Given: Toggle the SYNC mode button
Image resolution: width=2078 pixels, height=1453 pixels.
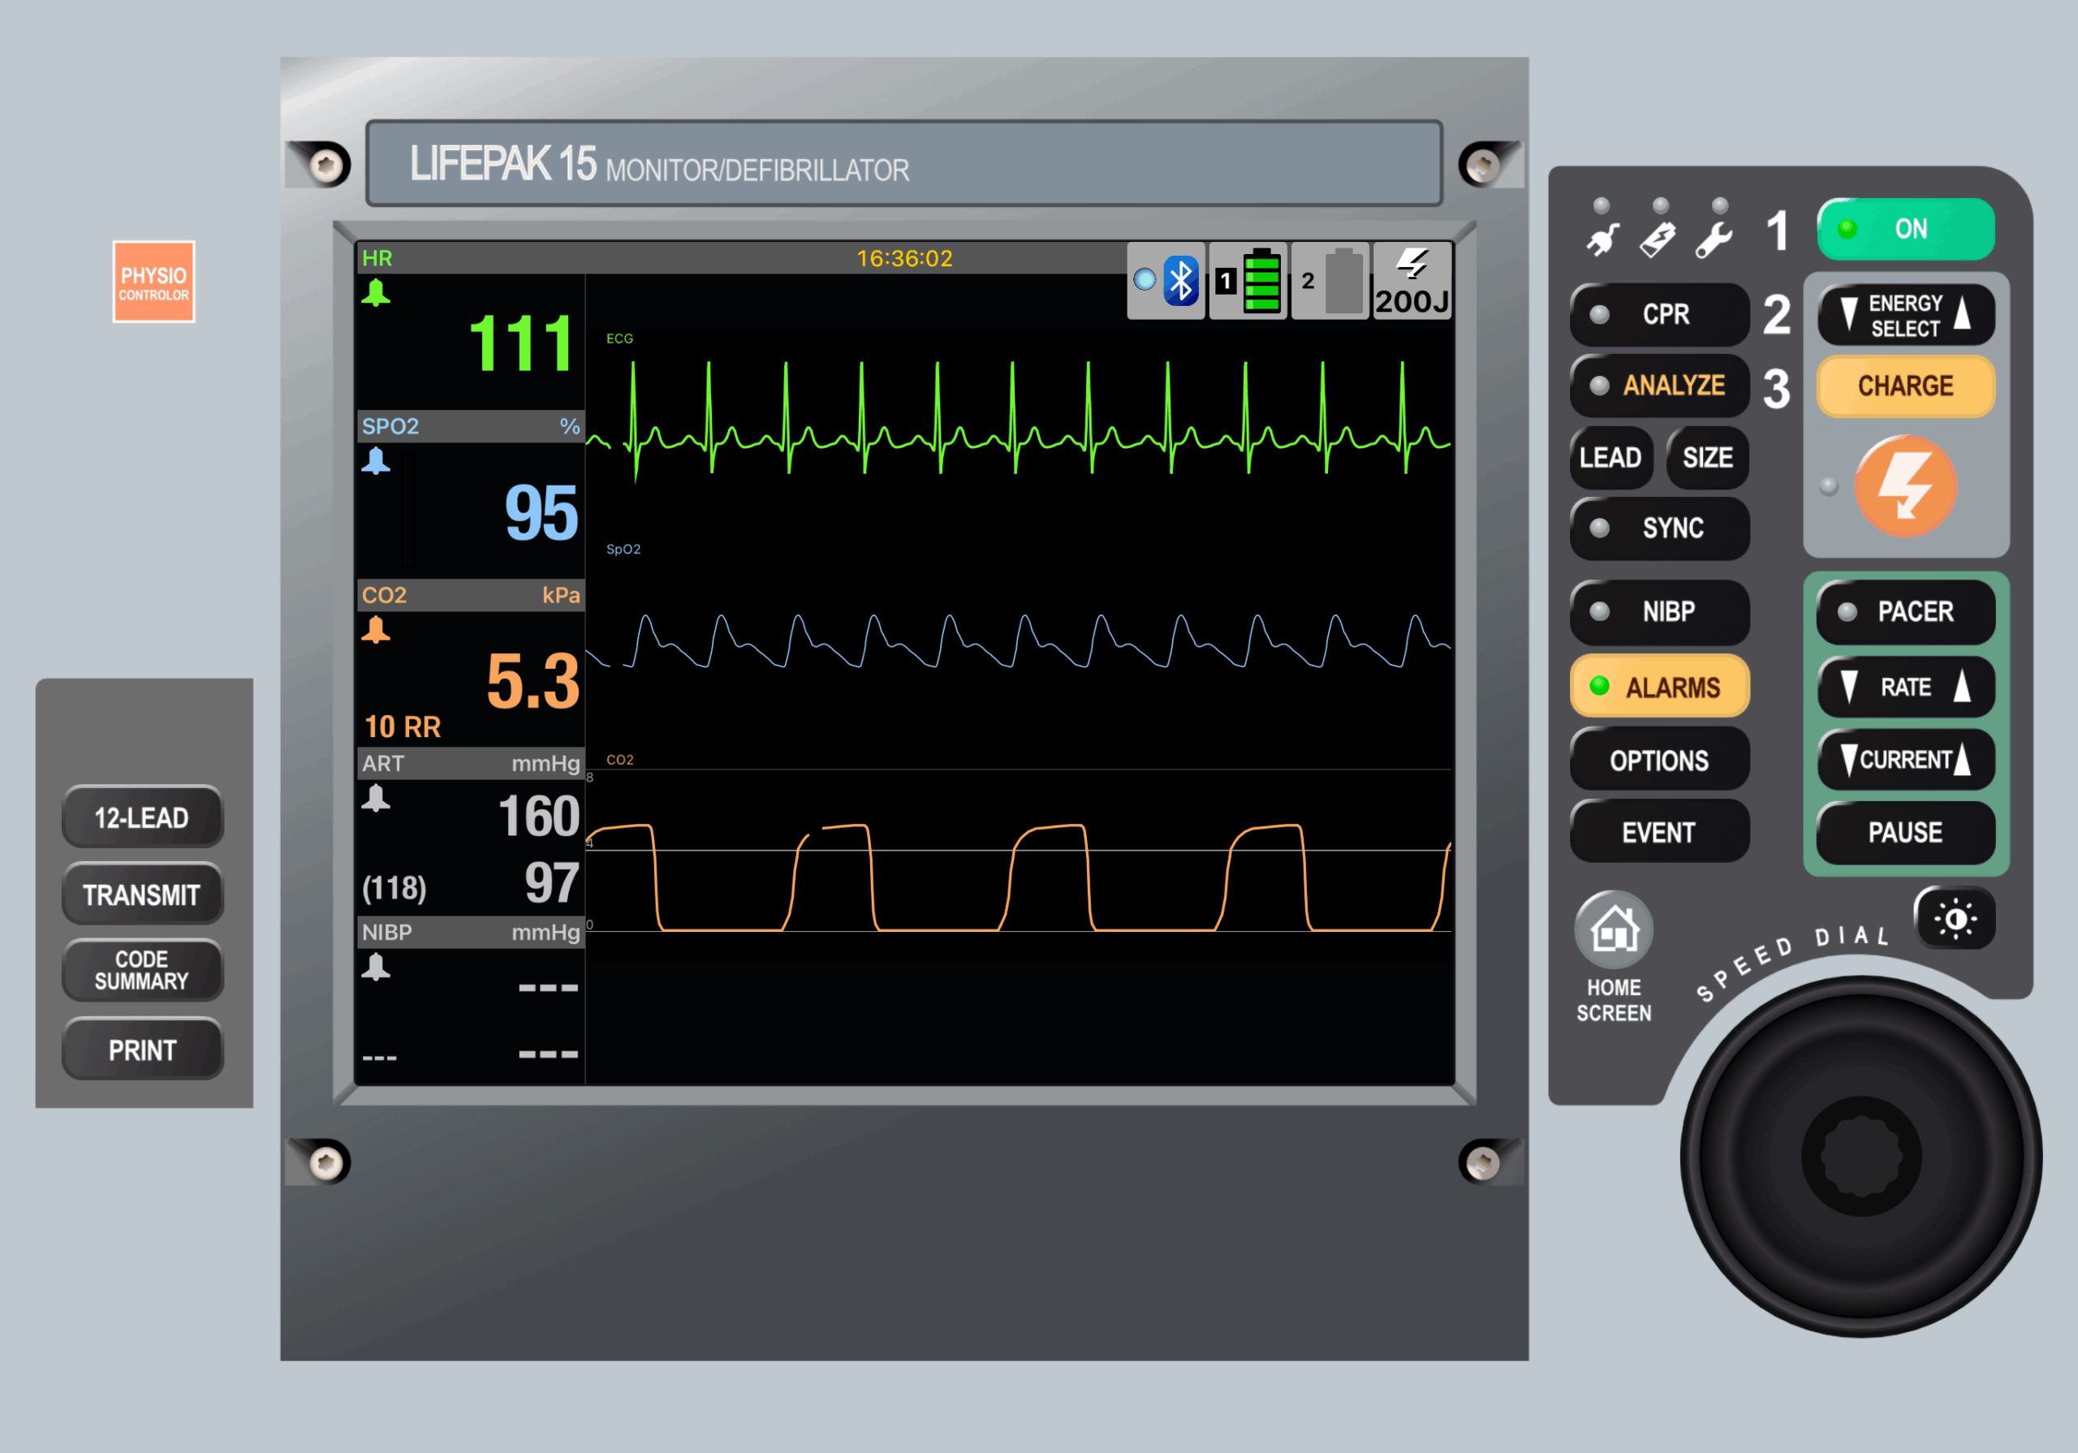Looking at the screenshot, I should [1659, 528].
